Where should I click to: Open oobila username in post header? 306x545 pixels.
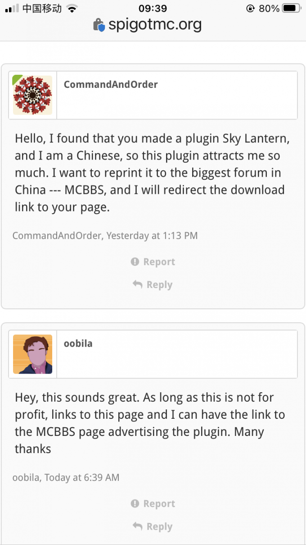78,343
